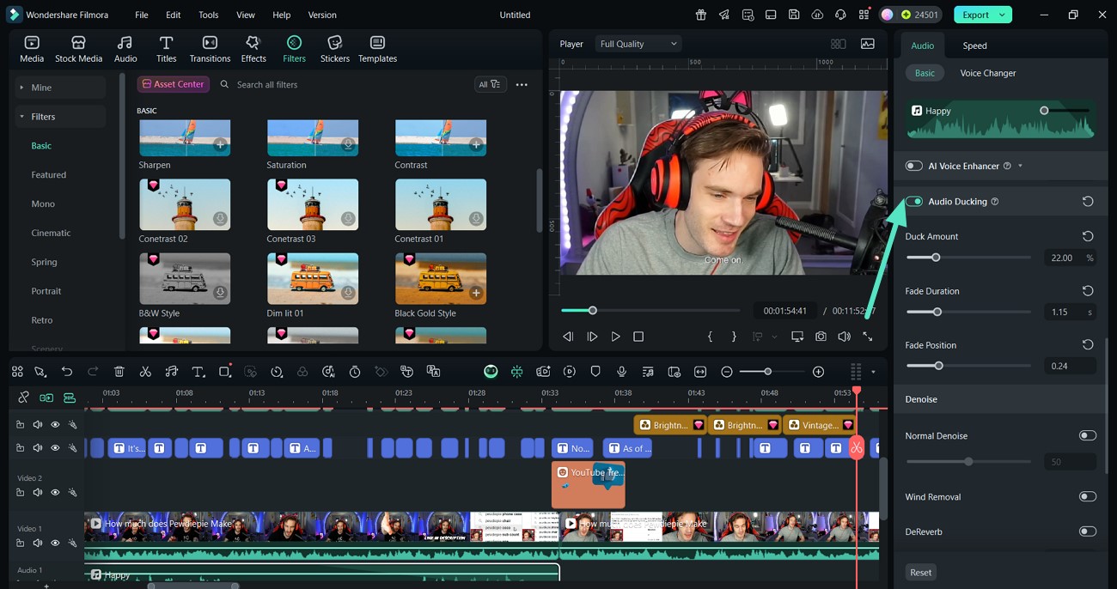This screenshot has height=589, width=1117.
Task: Adjust the Fade Position slider
Action: pos(938,366)
